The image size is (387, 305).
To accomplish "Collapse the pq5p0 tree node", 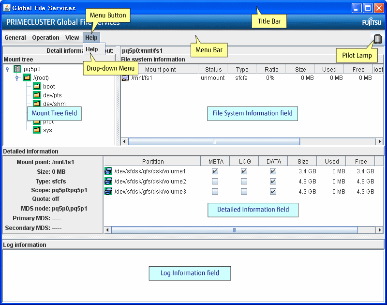I will point(7,69).
